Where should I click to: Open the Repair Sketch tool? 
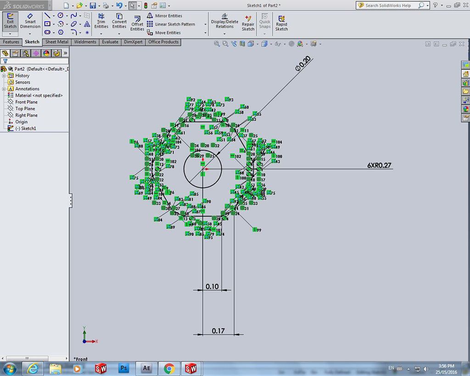(x=248, y=23)
